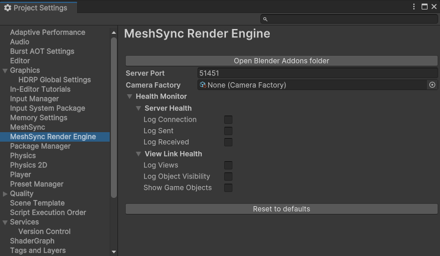
Task: Open Physics 2D settings
Action: pos(28,165)
